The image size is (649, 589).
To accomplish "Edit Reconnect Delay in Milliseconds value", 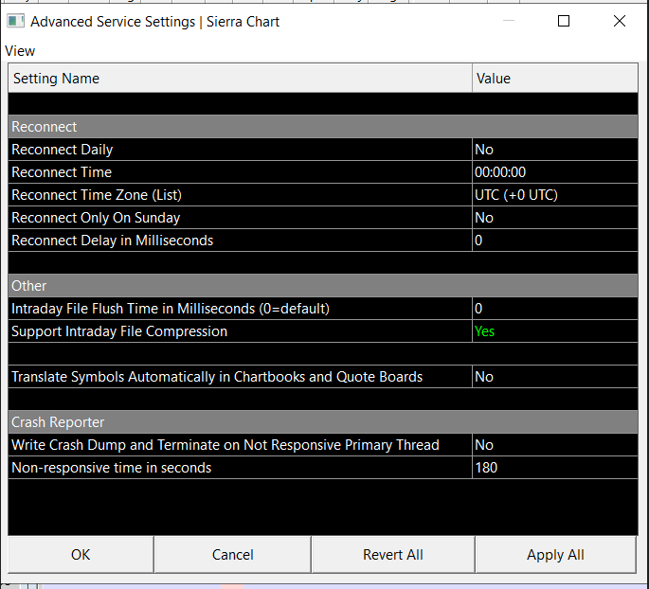I will point(554,241).
